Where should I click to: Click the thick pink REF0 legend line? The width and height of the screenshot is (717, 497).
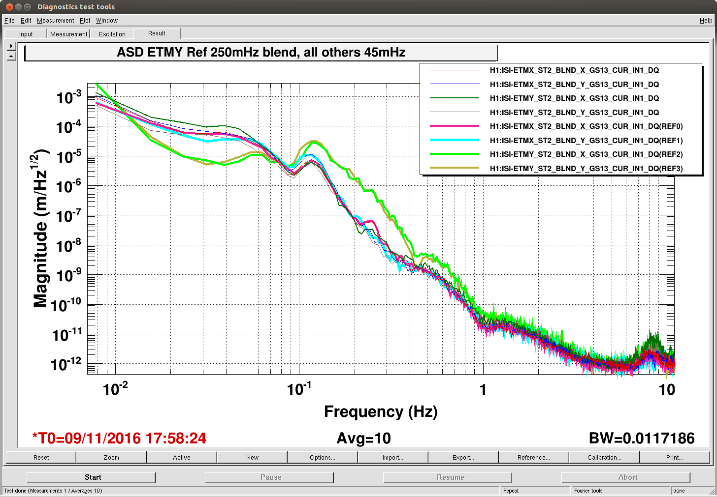pyautogui.click(x=455, y=126)
